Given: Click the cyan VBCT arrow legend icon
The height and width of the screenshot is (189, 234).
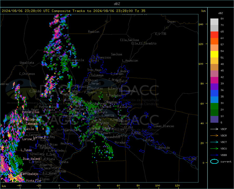Looking at the screenshot, I should click(x=214, y=142).
